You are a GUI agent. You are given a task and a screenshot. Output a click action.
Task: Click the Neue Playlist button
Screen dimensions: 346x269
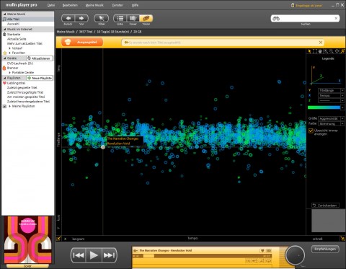40,78
